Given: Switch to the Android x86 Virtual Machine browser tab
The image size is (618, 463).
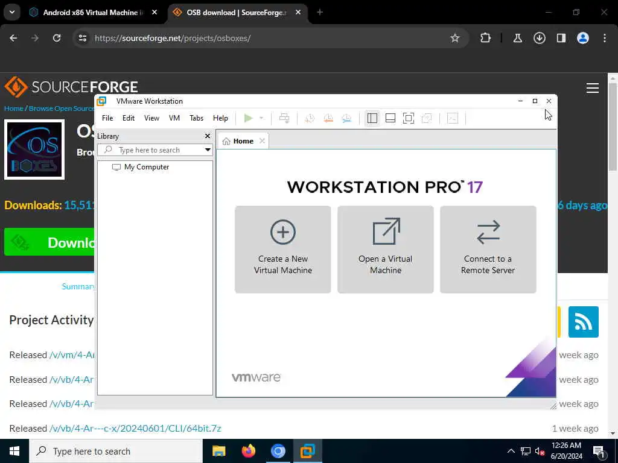Looking at the screenshot, I should 94,13.
